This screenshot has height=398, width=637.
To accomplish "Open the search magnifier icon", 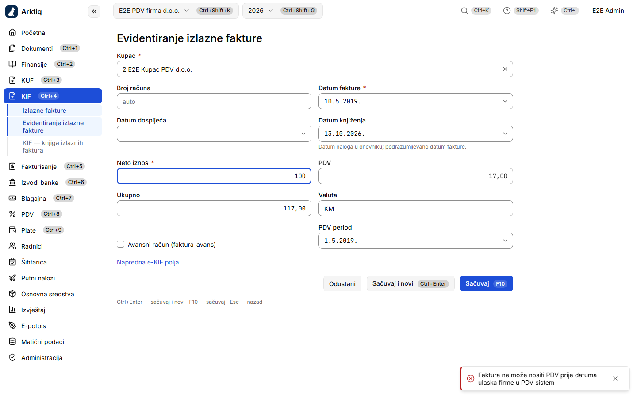I will pyautogui.click(x=464, y=11).
